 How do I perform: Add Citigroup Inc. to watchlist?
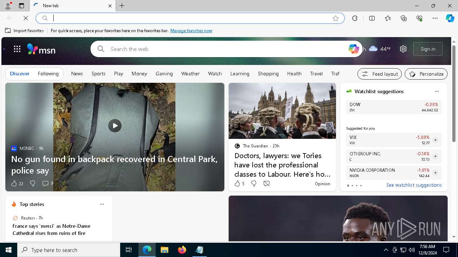click(x=435, y=156)
